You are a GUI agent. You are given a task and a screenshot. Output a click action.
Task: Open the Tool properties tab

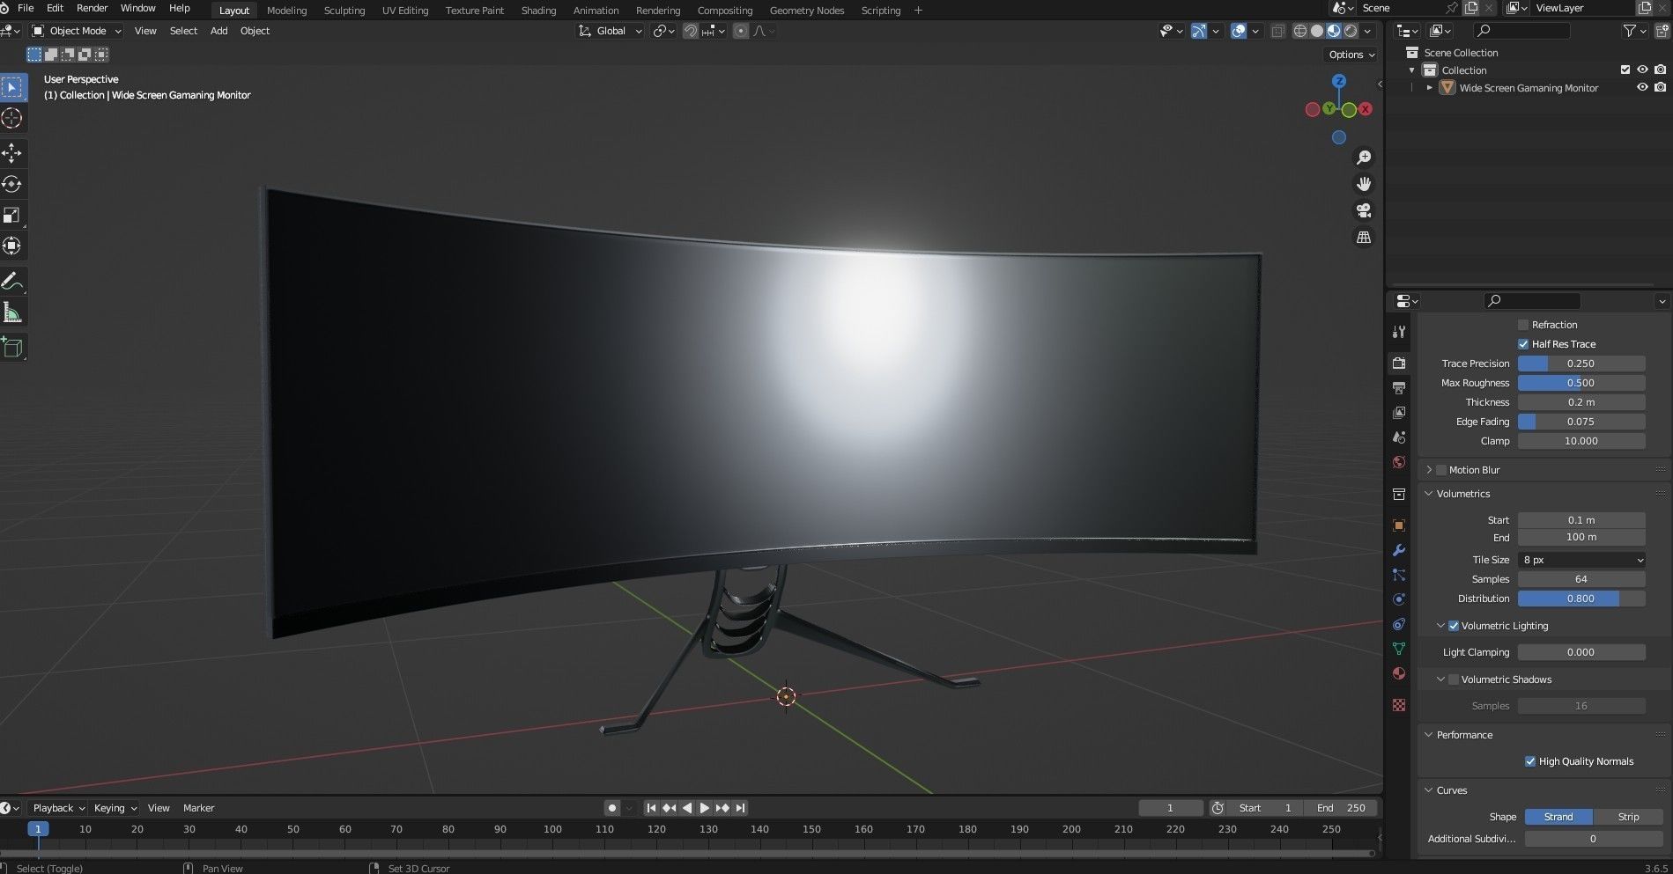(x=1399, y=332)
